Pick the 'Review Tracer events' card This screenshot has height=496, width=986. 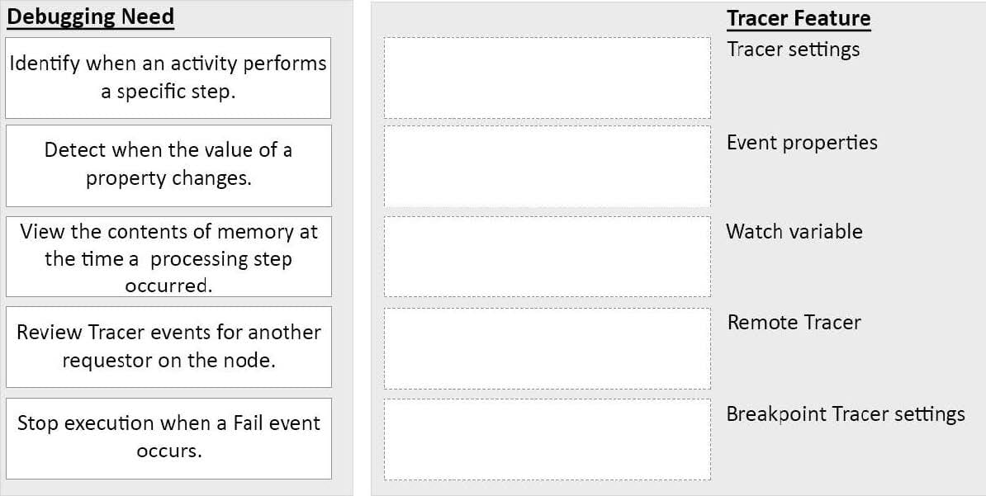[x=168, y=347]
